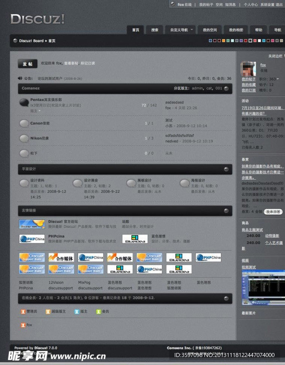Open the 商品主题测试 link
Screen dimensions: 285x365
click(252, 230)
